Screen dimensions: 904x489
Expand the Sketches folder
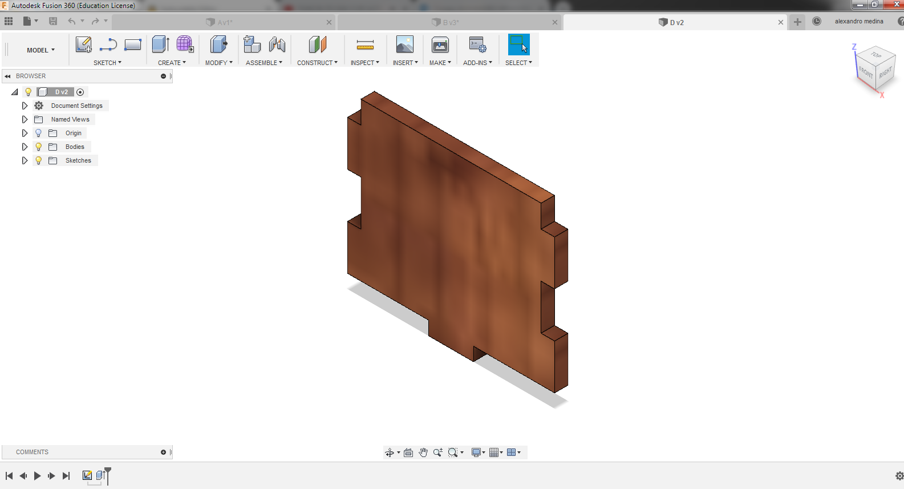[25, 160]
